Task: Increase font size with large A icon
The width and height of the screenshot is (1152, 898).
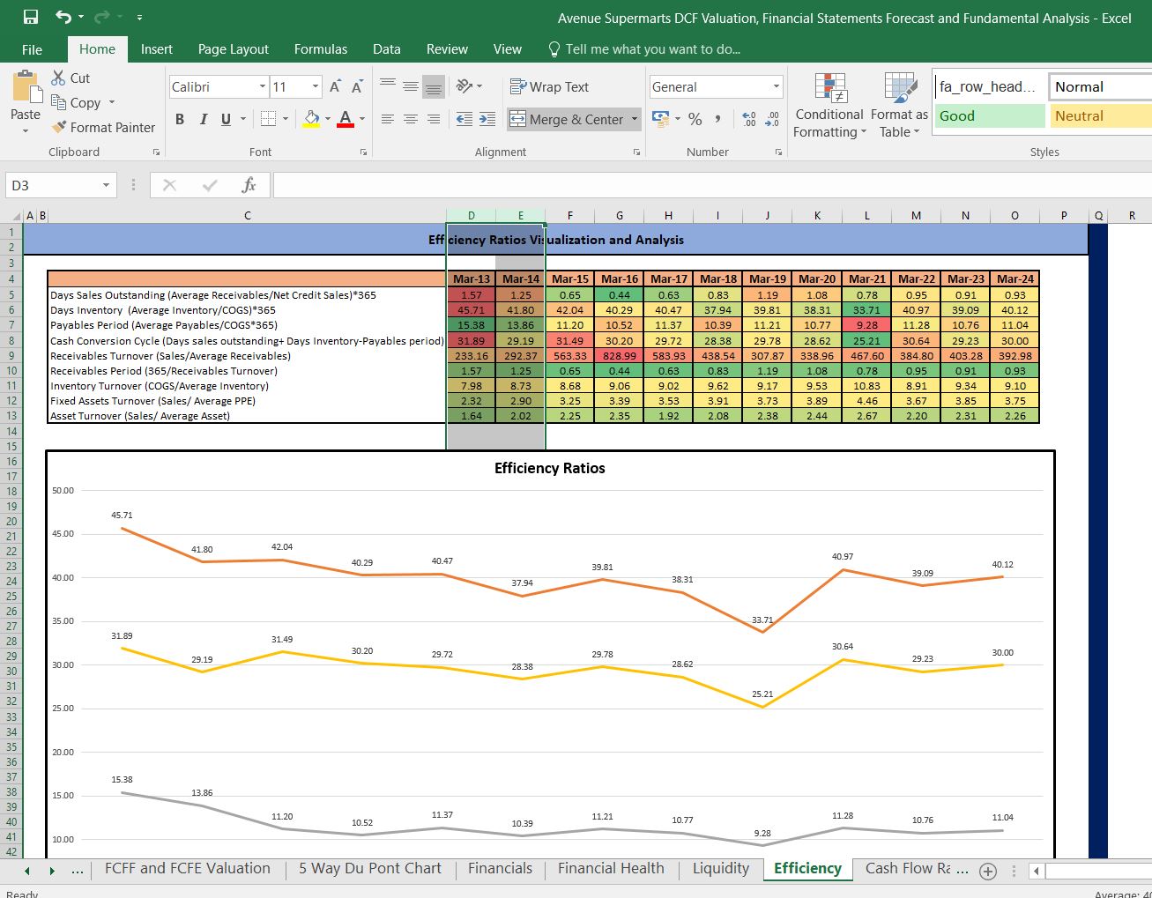Action: click(335, 86)
